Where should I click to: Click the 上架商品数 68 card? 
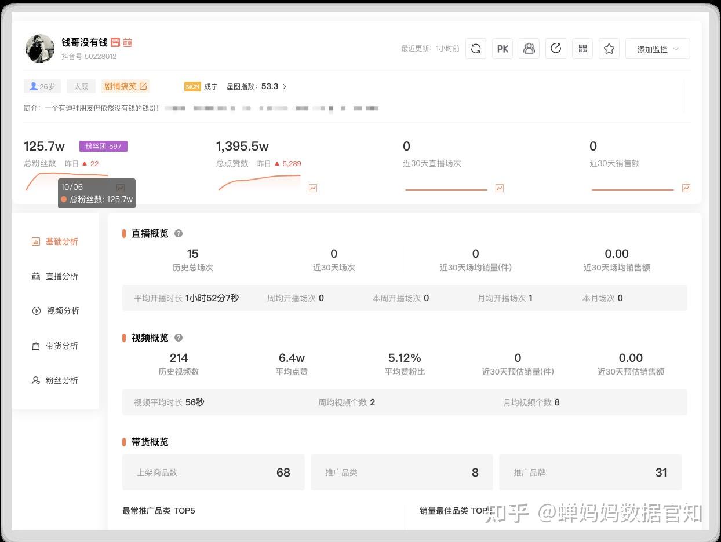pos(213,473)
